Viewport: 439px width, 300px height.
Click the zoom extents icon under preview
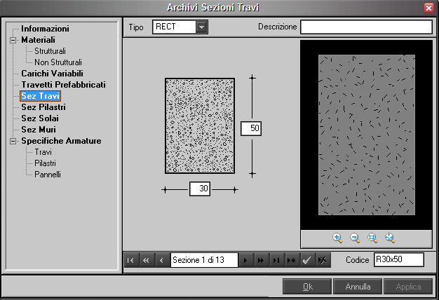tap(390, 238)
